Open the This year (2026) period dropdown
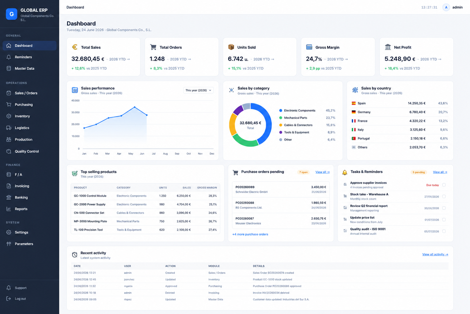The height and width of the screenshot is (314, 470). 198,90
